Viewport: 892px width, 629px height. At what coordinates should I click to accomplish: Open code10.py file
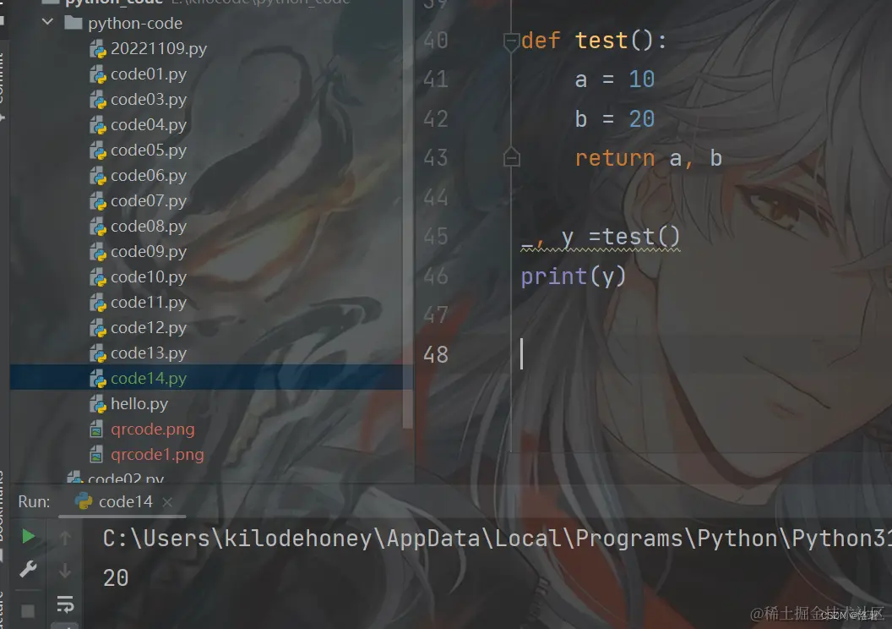pos(149,276)
